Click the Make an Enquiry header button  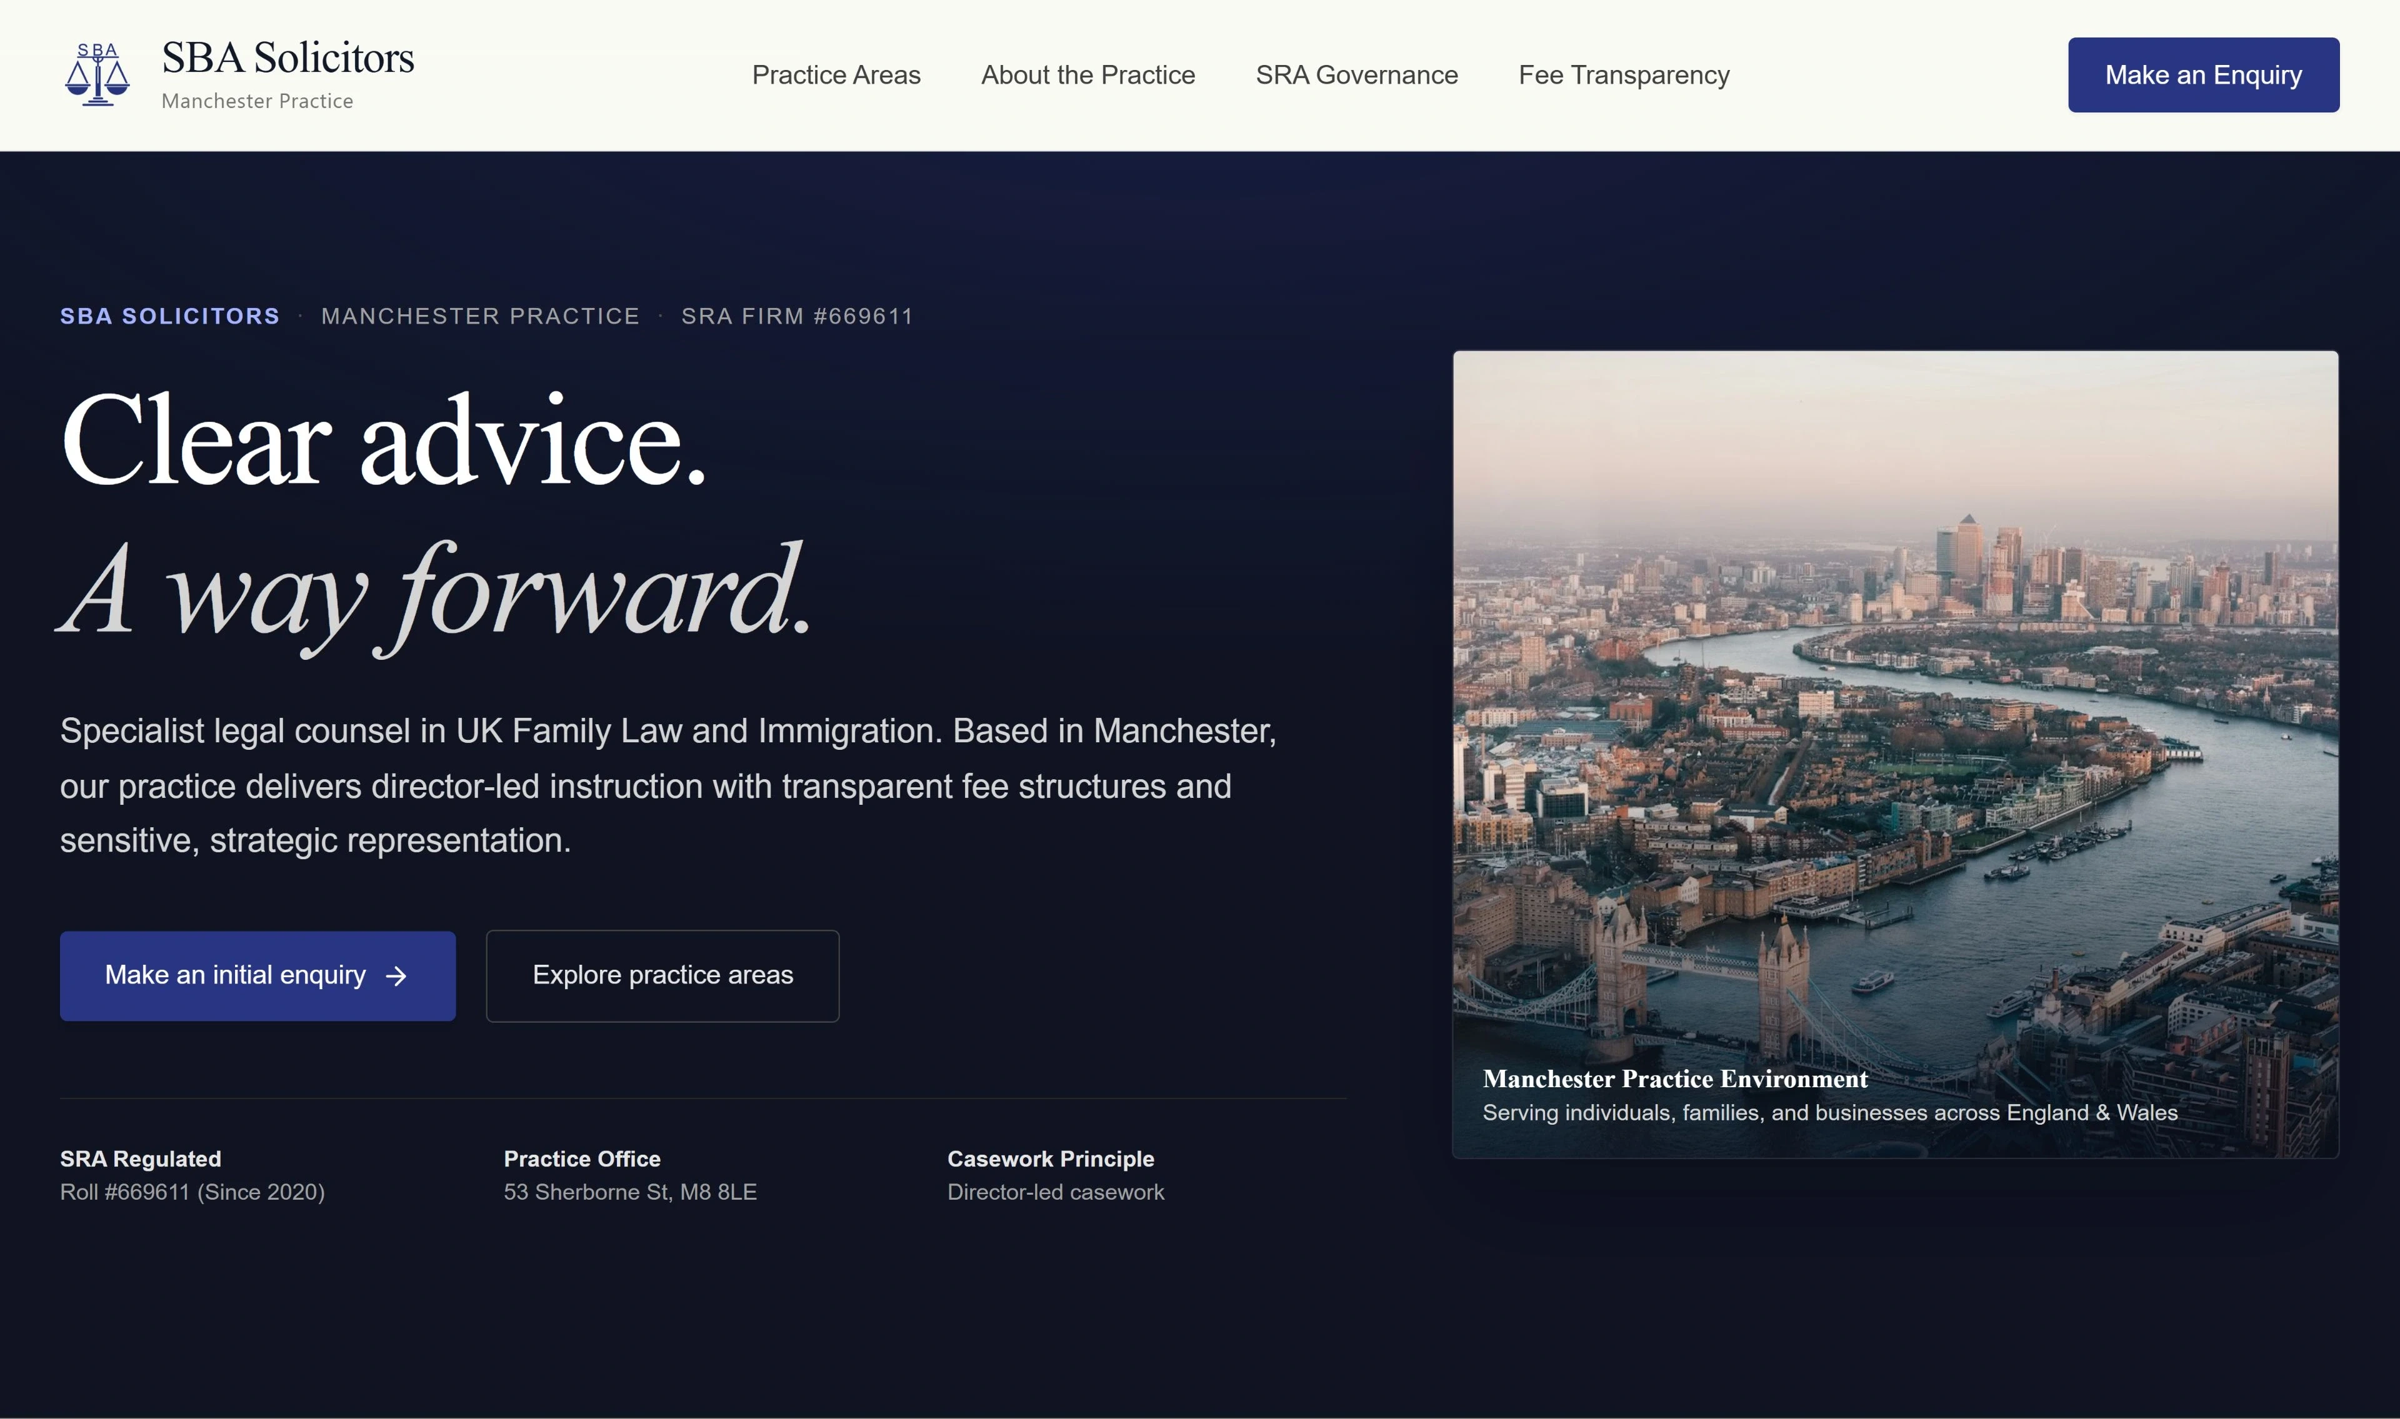click(x=2203, y=74)
